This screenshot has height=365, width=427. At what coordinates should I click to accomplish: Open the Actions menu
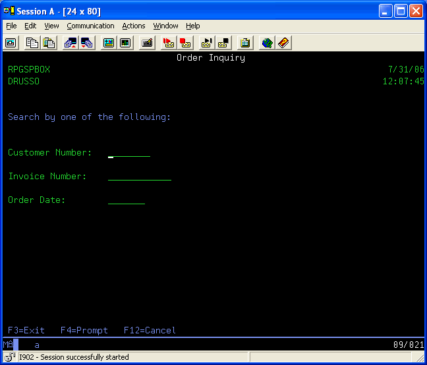point(133,26)
